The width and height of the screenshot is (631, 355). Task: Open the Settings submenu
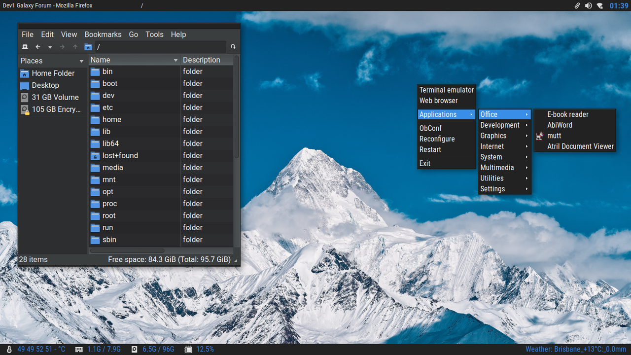pos(505,189)
